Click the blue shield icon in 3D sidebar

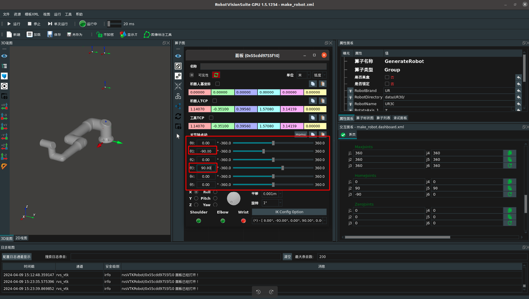4,76
